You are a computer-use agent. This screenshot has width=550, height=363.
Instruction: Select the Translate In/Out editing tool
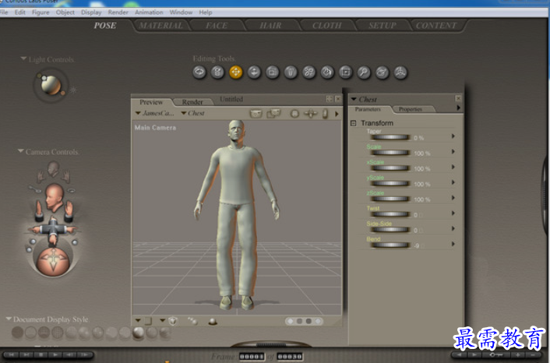254,72
